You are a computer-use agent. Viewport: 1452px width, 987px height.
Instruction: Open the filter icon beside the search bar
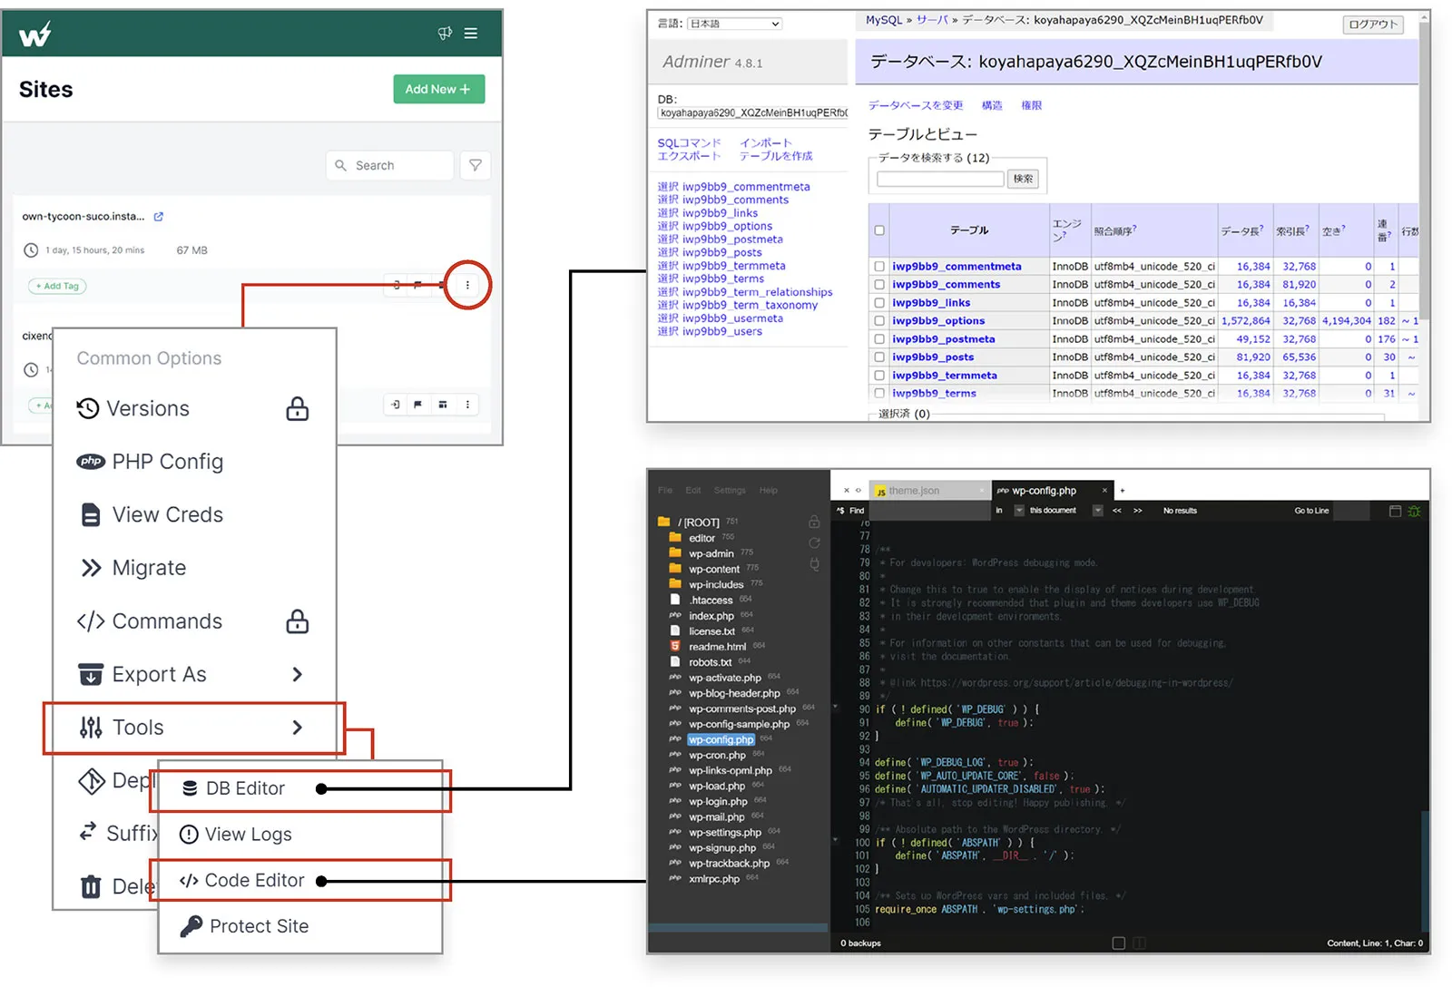(476, 164)
